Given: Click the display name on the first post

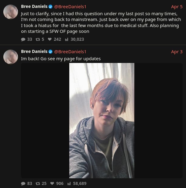Looking at the screenshot, I should click(x=34, y=6).
